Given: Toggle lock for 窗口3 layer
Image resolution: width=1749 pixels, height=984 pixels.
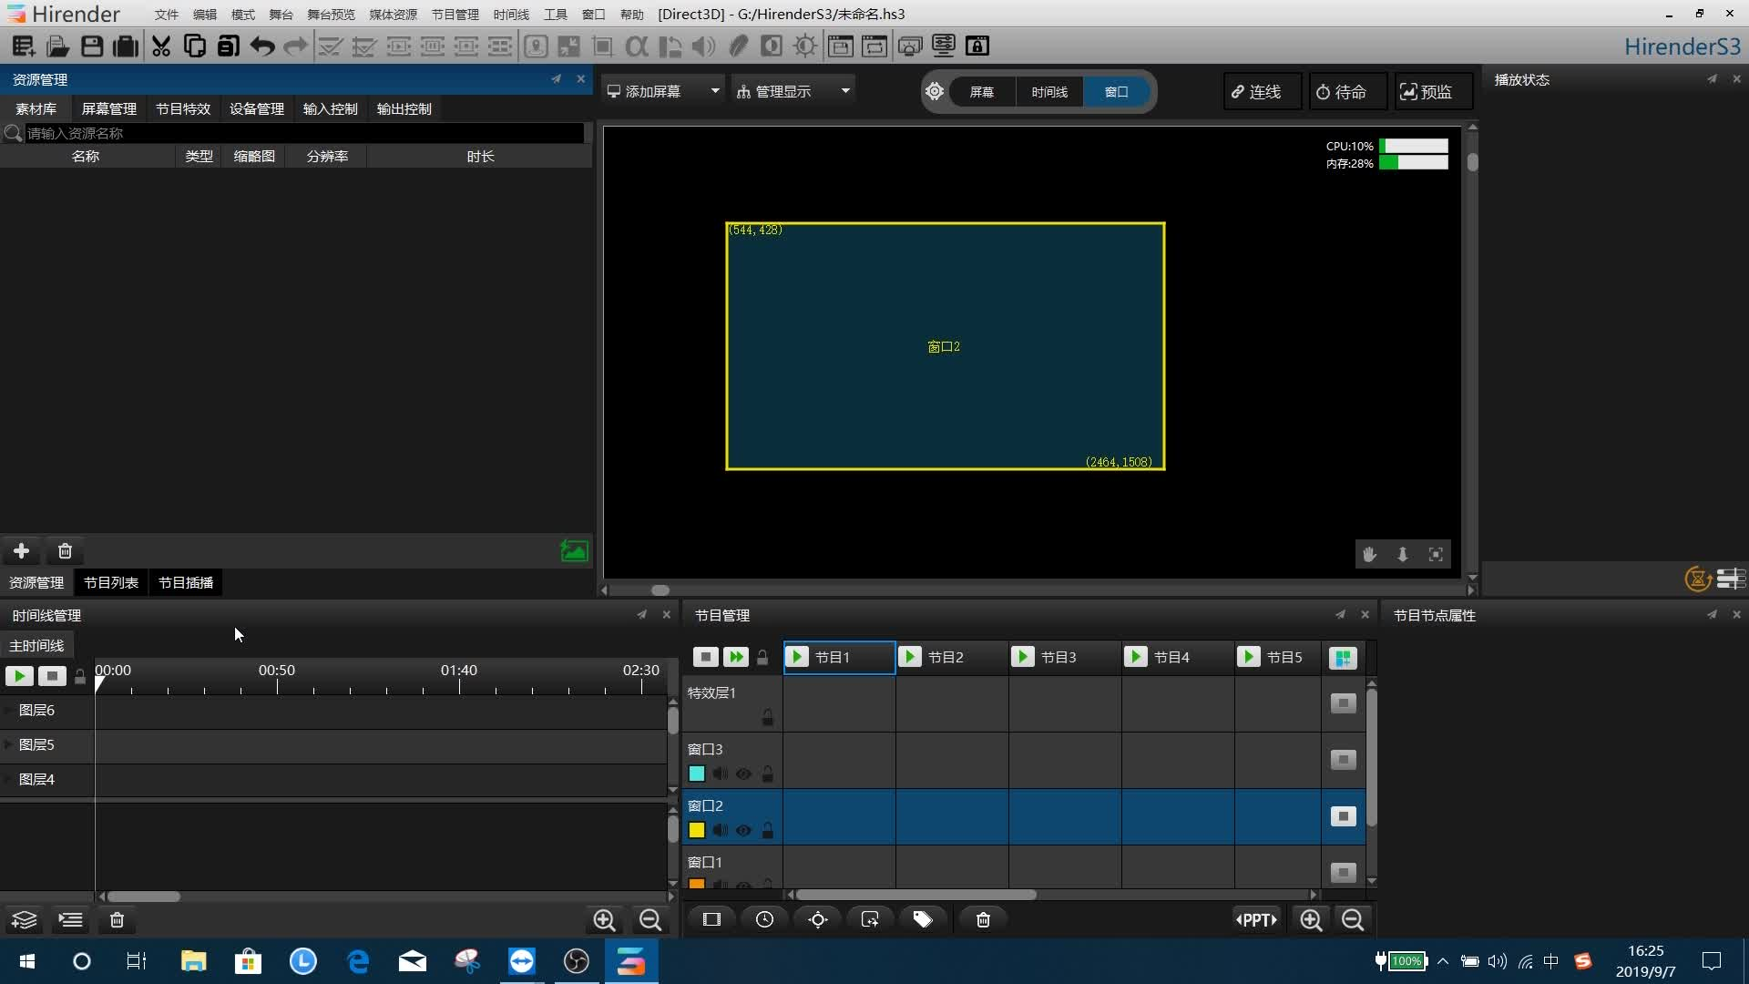Looking at the screenshot, I should (x=768, y=774).
